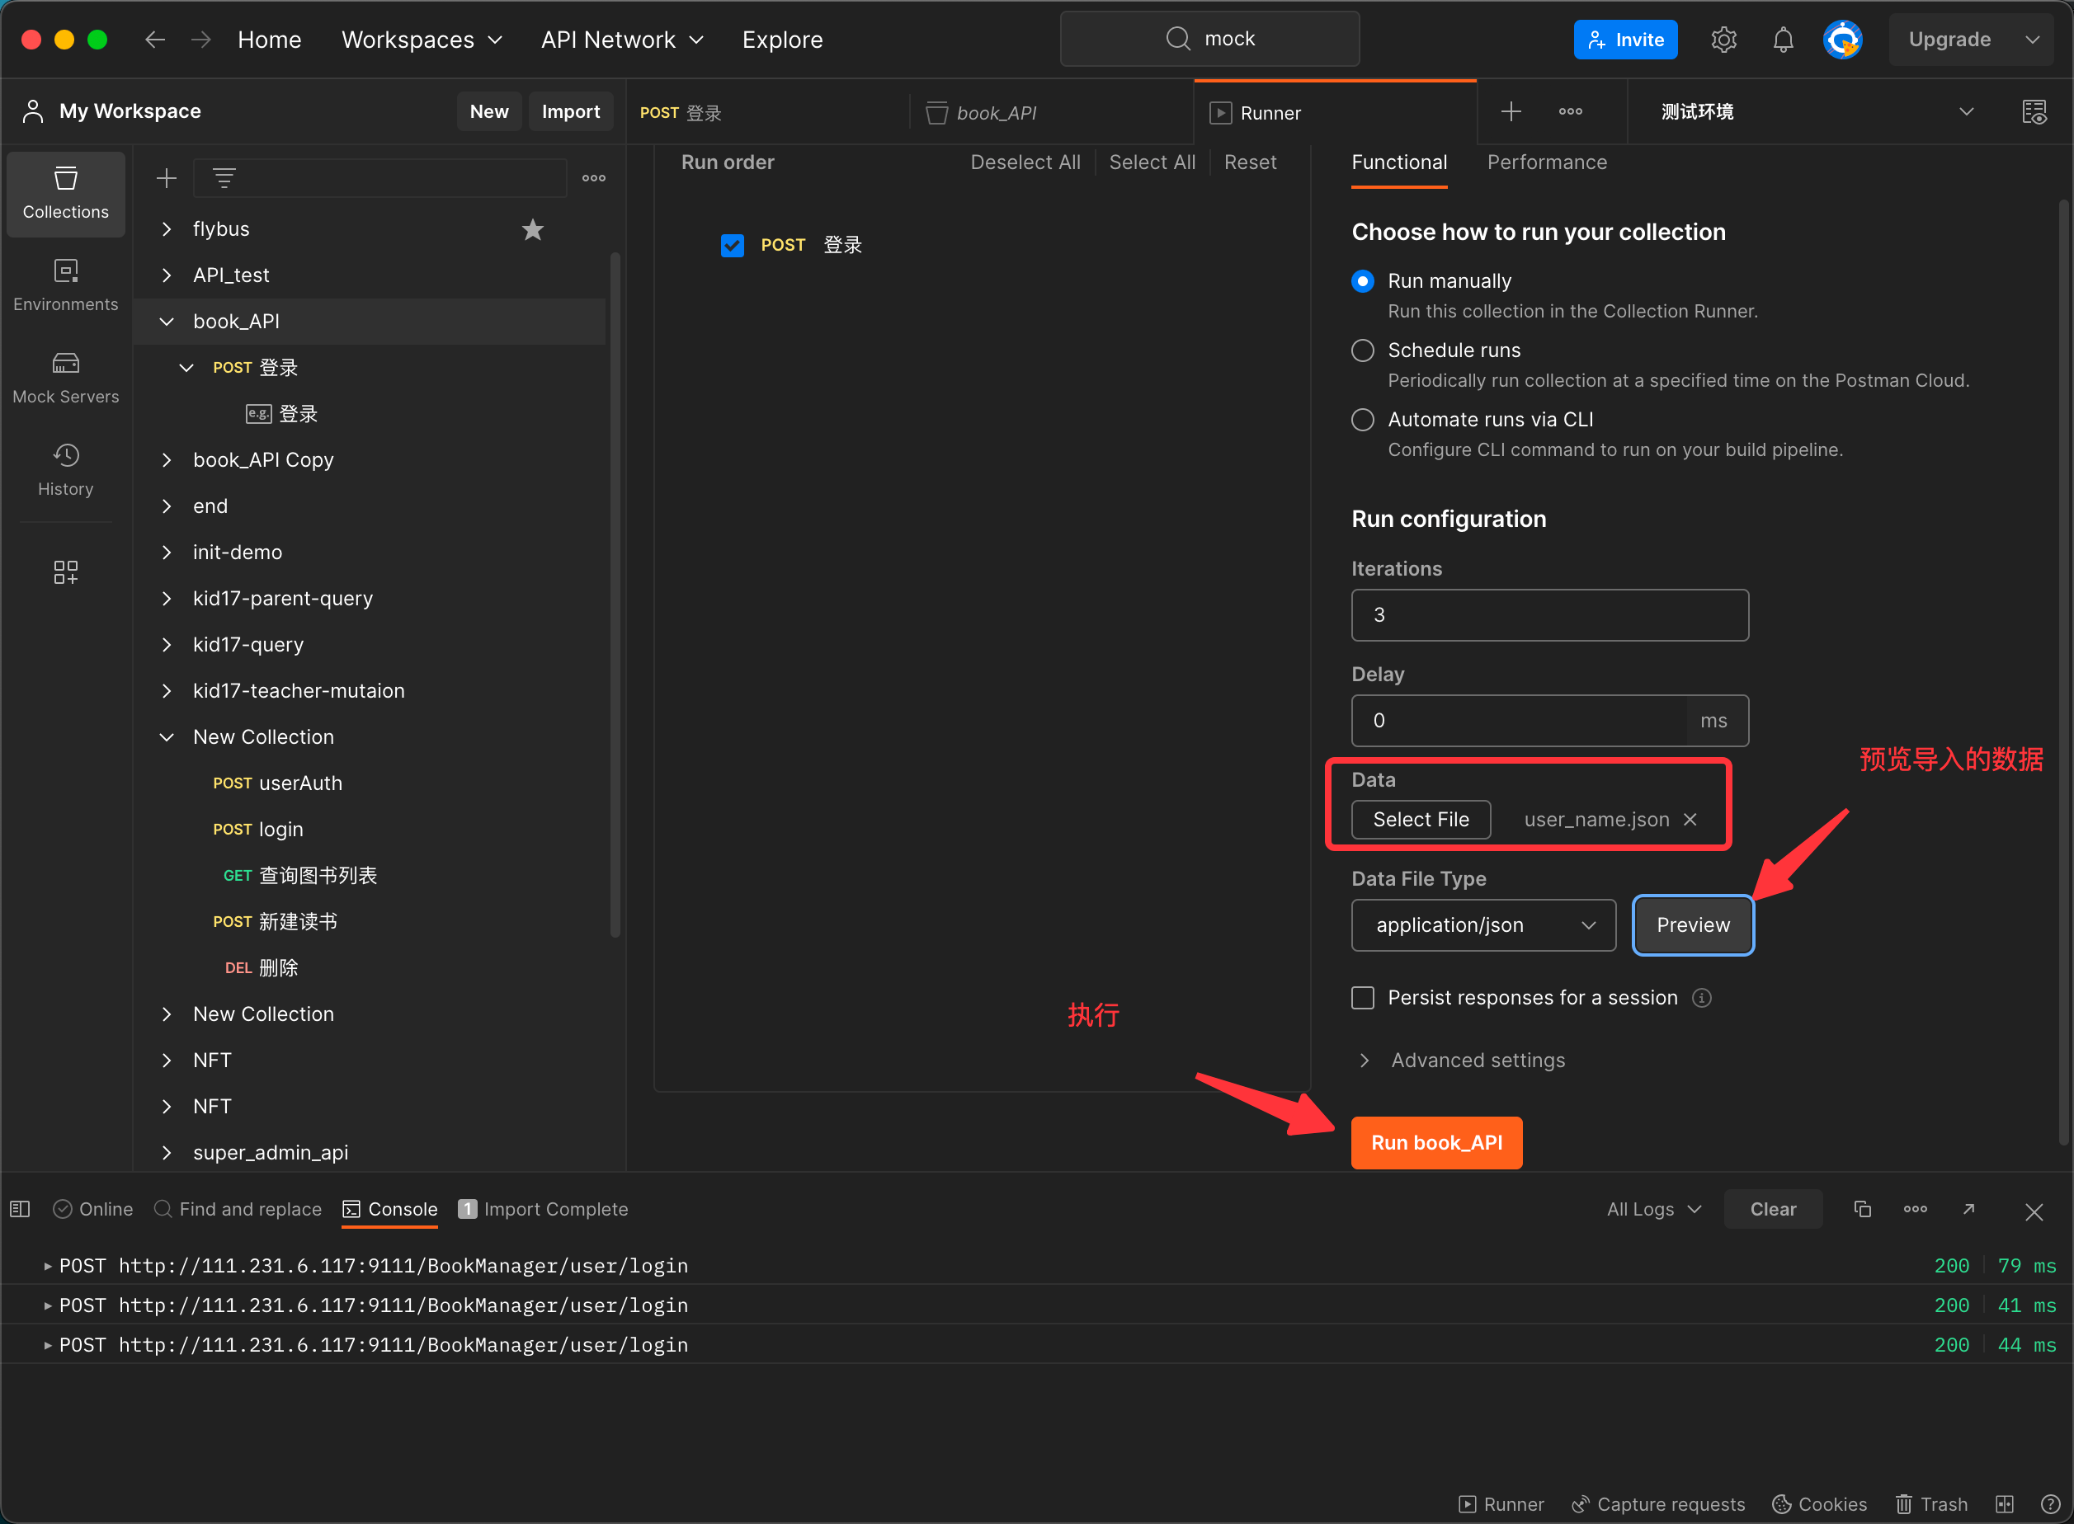Open the settings gear icon

(1723, 40)
